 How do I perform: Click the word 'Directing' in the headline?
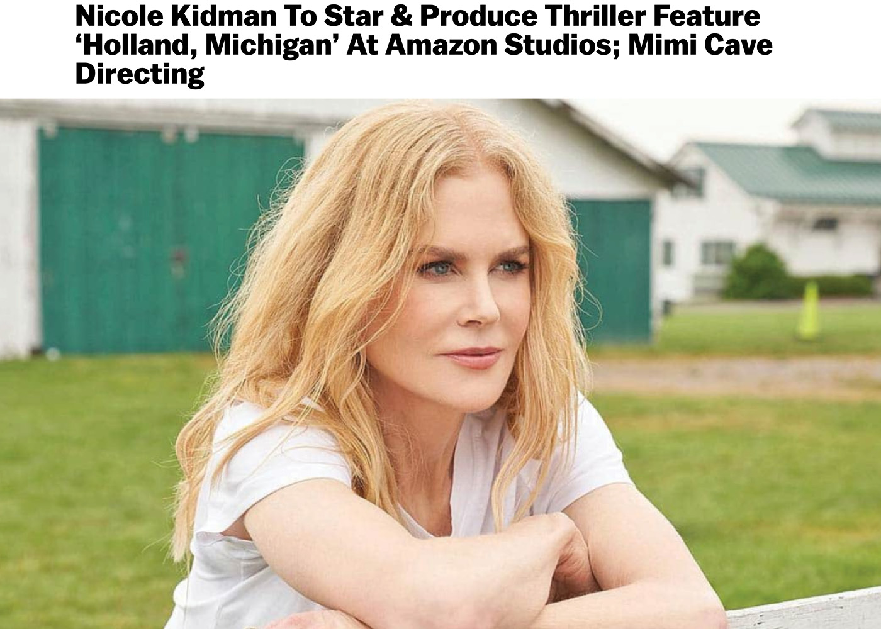click(140, 75)
